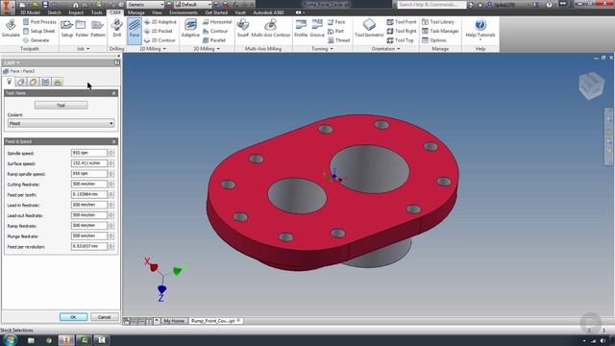This screenshot has width=615, height=346.
Task: Open the Generic material dropdown
Action: (x=145, y=4)
